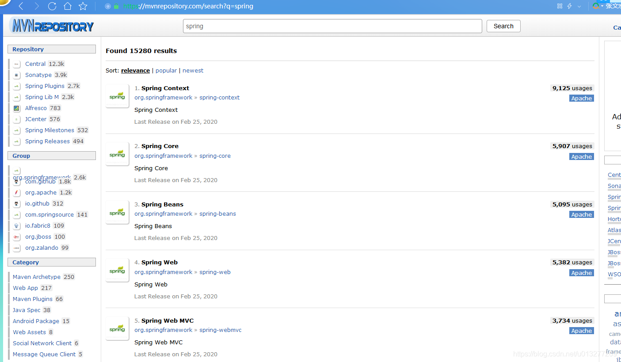Image resolution: width=621 pixels, height=362 pixels.
Task: Click the Spring Core spring logo thumbnail
Action: tap(117, 154)
